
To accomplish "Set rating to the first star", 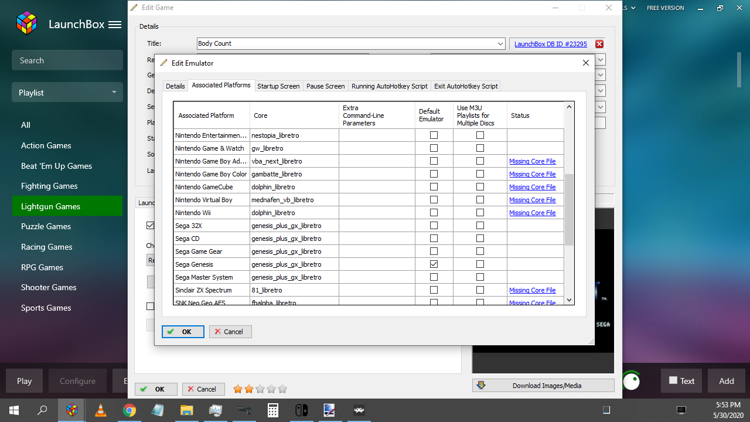I will click(238, 389).
